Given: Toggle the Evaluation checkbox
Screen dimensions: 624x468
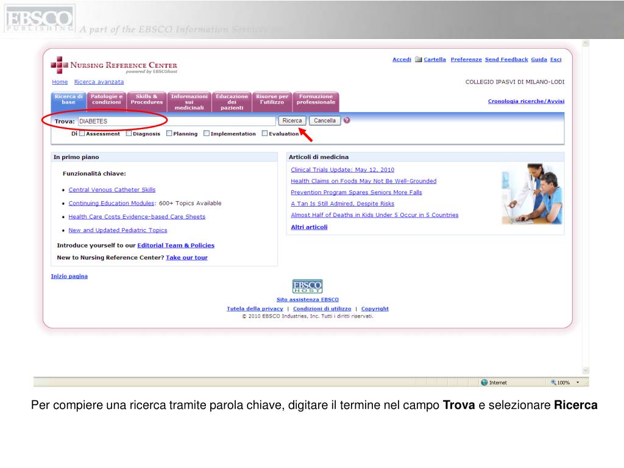Looking at the screenshot, I should [264, 133].
